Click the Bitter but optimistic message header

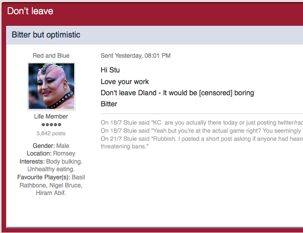46,35
